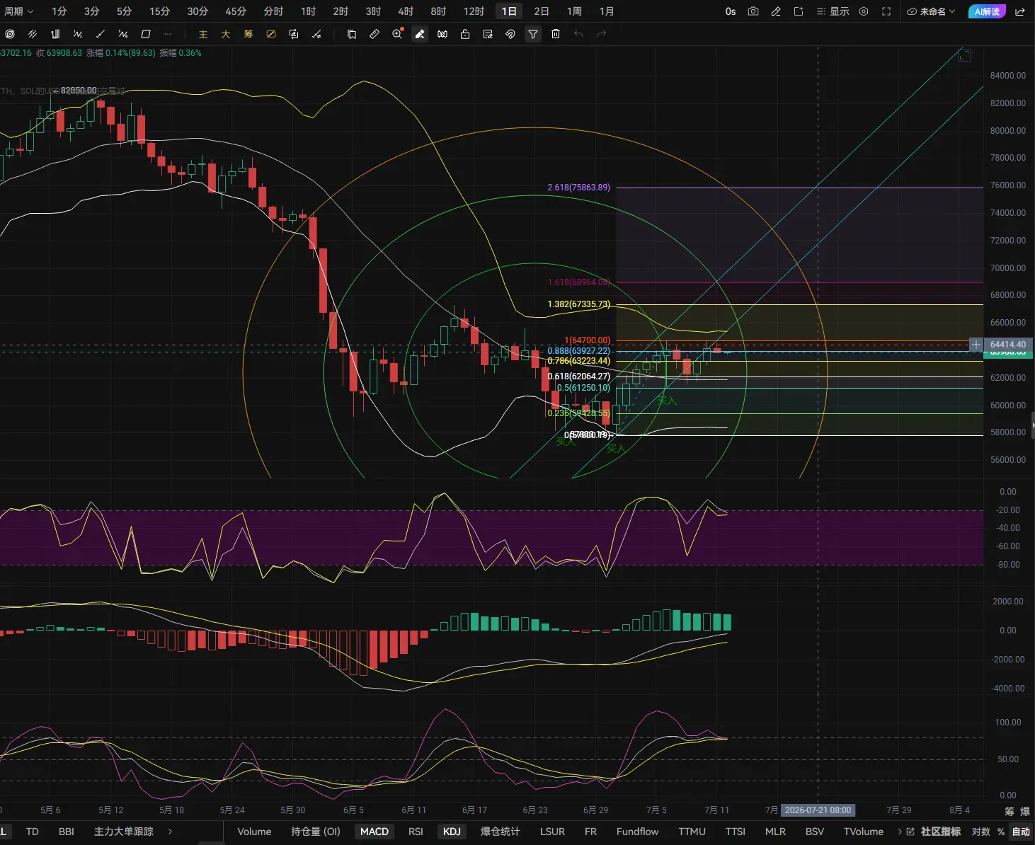Screen dimensions: 1035x845
Task: Click the trash icon to delete drawings
Action: click(556, 34)
